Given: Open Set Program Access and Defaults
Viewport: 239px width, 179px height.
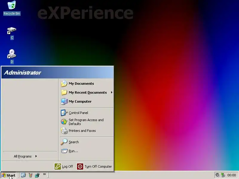Looking at the screenshot, I should point(87,122).
